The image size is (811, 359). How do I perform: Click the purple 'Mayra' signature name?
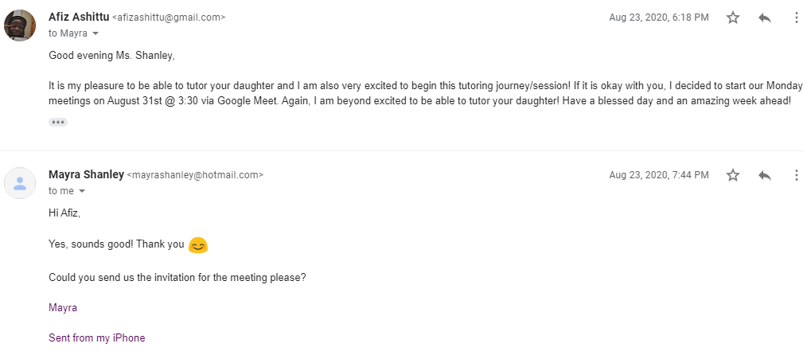(63, 307)
